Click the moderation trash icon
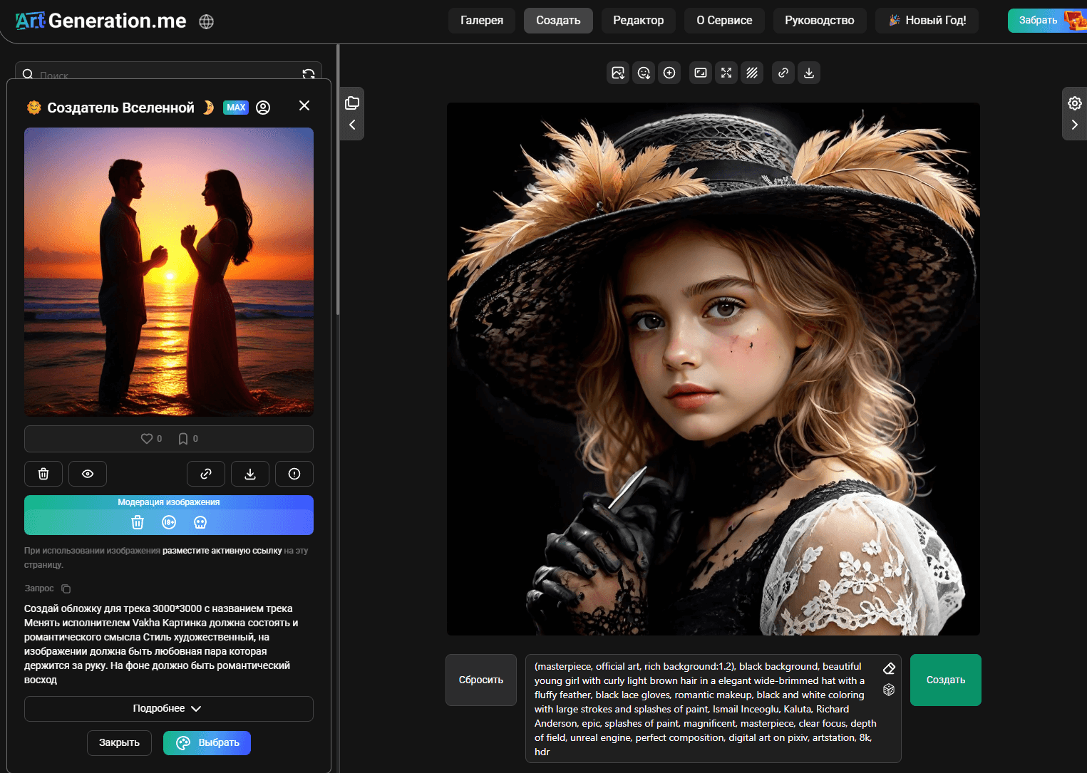 pyautogui.click(x=138, y=522)
